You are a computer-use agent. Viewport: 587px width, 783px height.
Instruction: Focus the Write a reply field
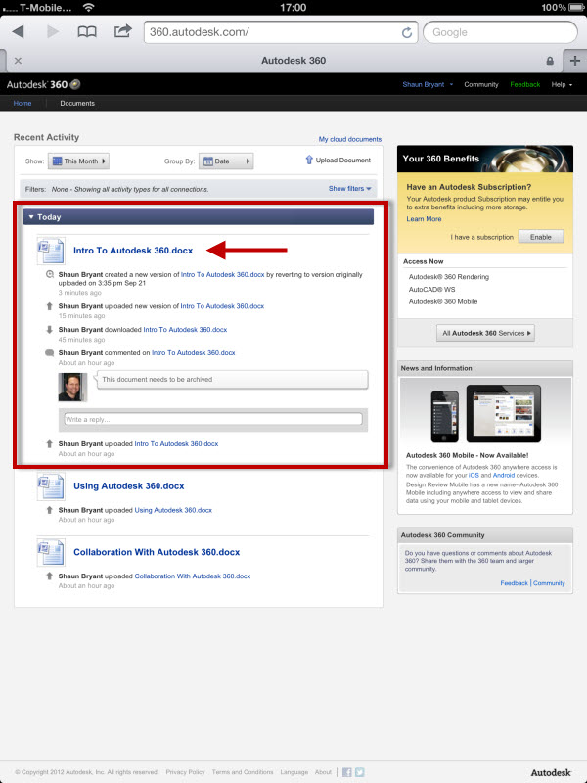coord(213,419)
